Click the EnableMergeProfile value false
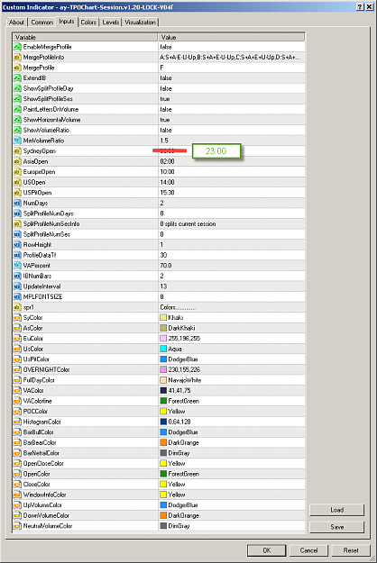This screenshot has height=563, width=377. pyautogui.click(x=166, y=47)
